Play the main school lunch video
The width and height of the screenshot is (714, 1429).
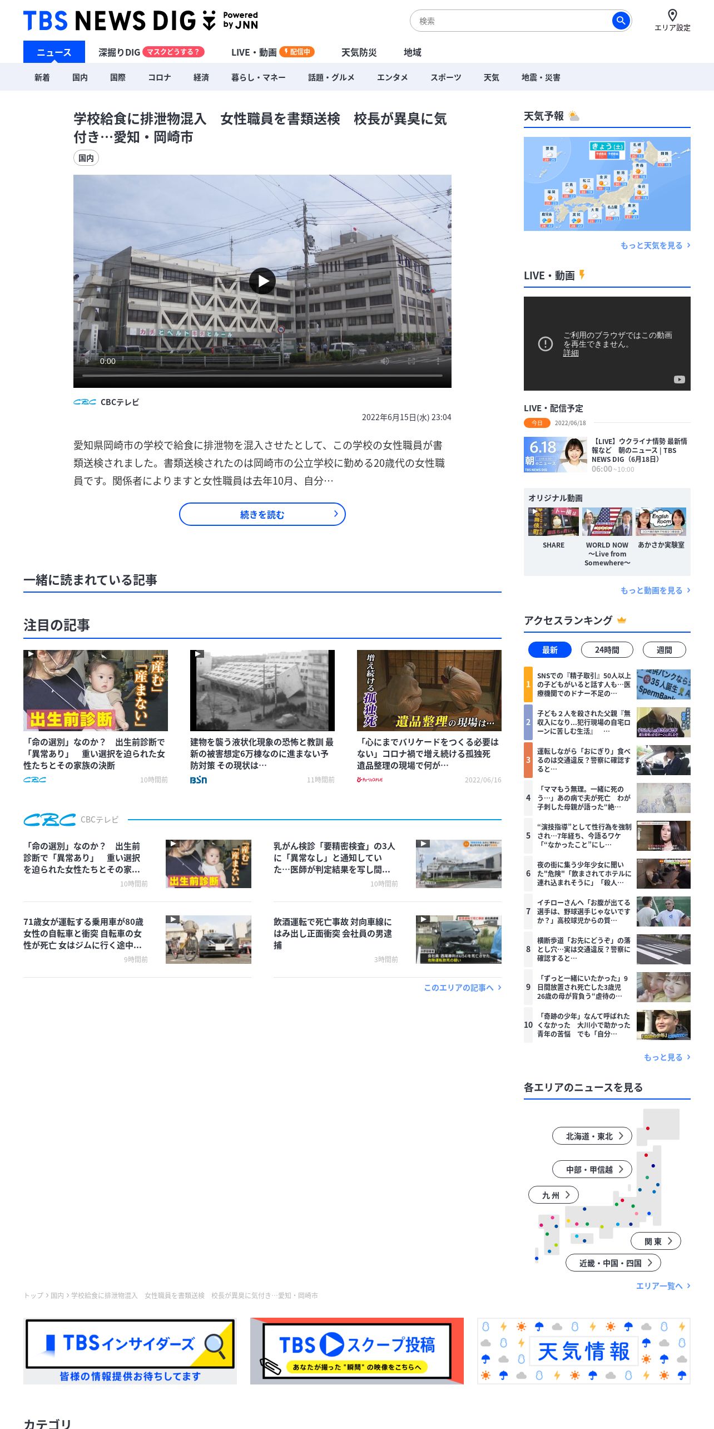pyautogui.click(x=262, y=281)
